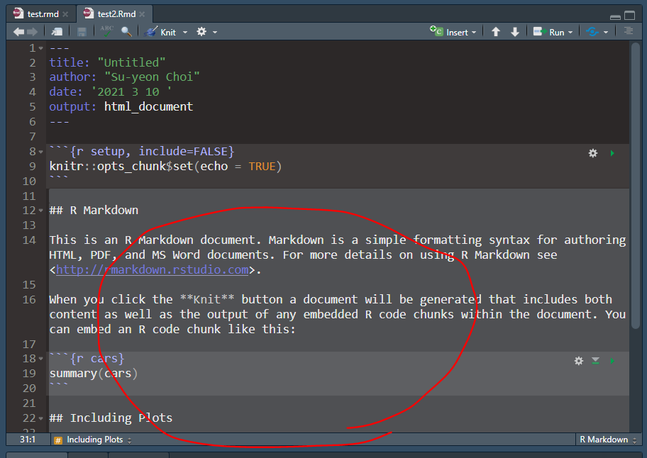Change R Markdown file type selector
This screenshot has width=647, height=458.
[x=607, y=440]
